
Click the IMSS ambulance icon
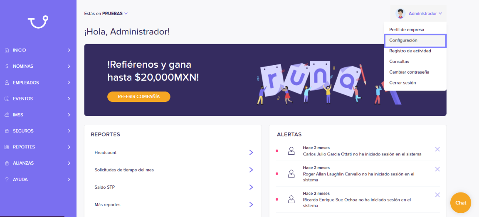(7, 115)
